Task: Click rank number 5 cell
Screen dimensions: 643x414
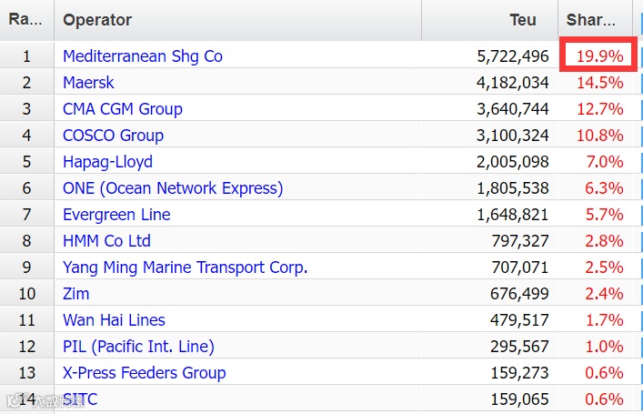Action: point(26,162)
